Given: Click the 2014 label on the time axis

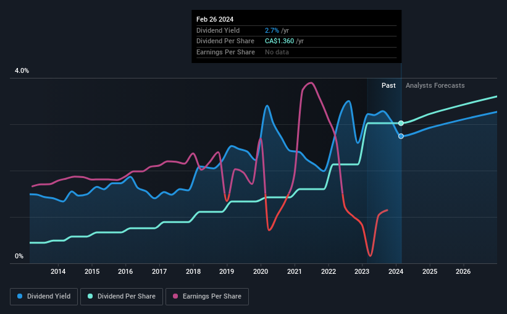Looking at the screenshot, I should tap(58, 271).
